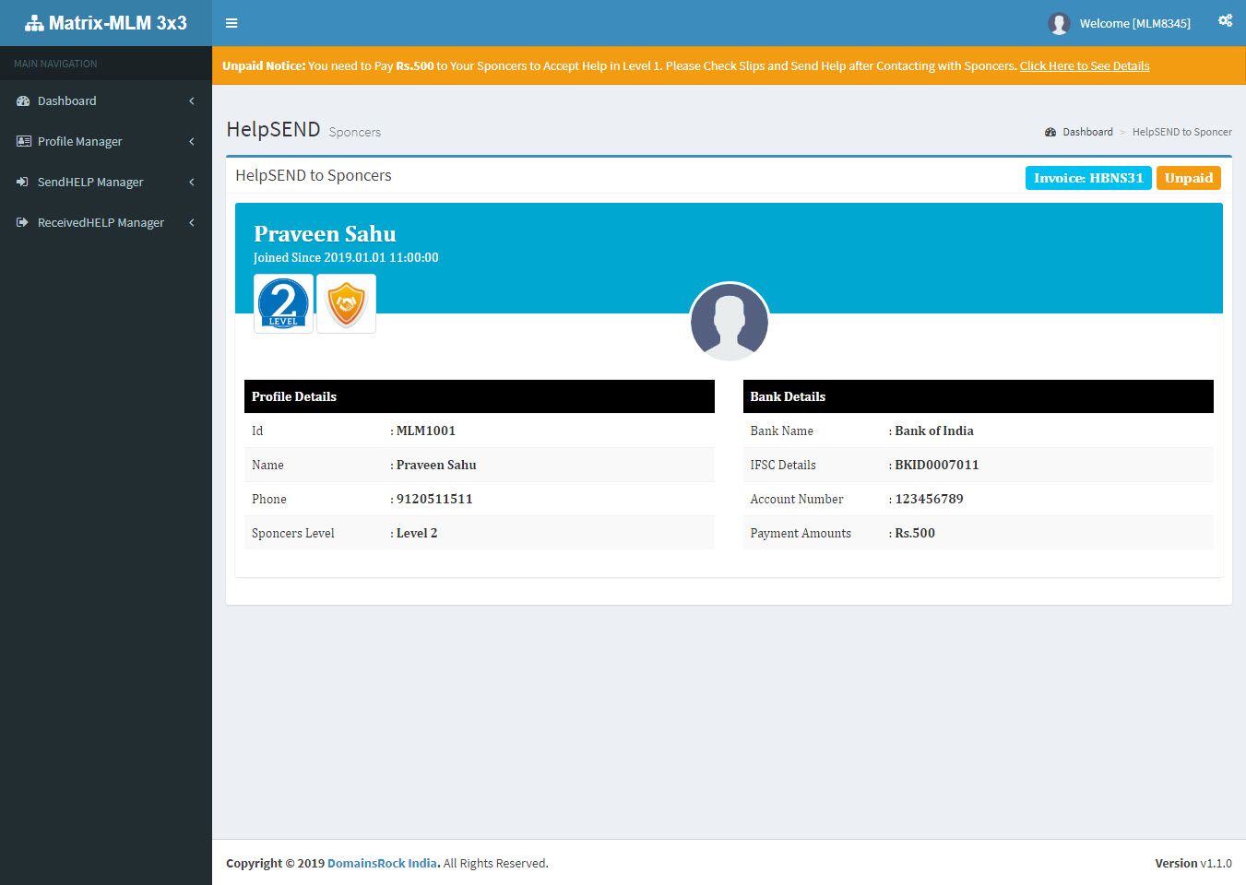Click the Profile Manager ID card icon
This screenshot has height=885, width=1246.
23,141
